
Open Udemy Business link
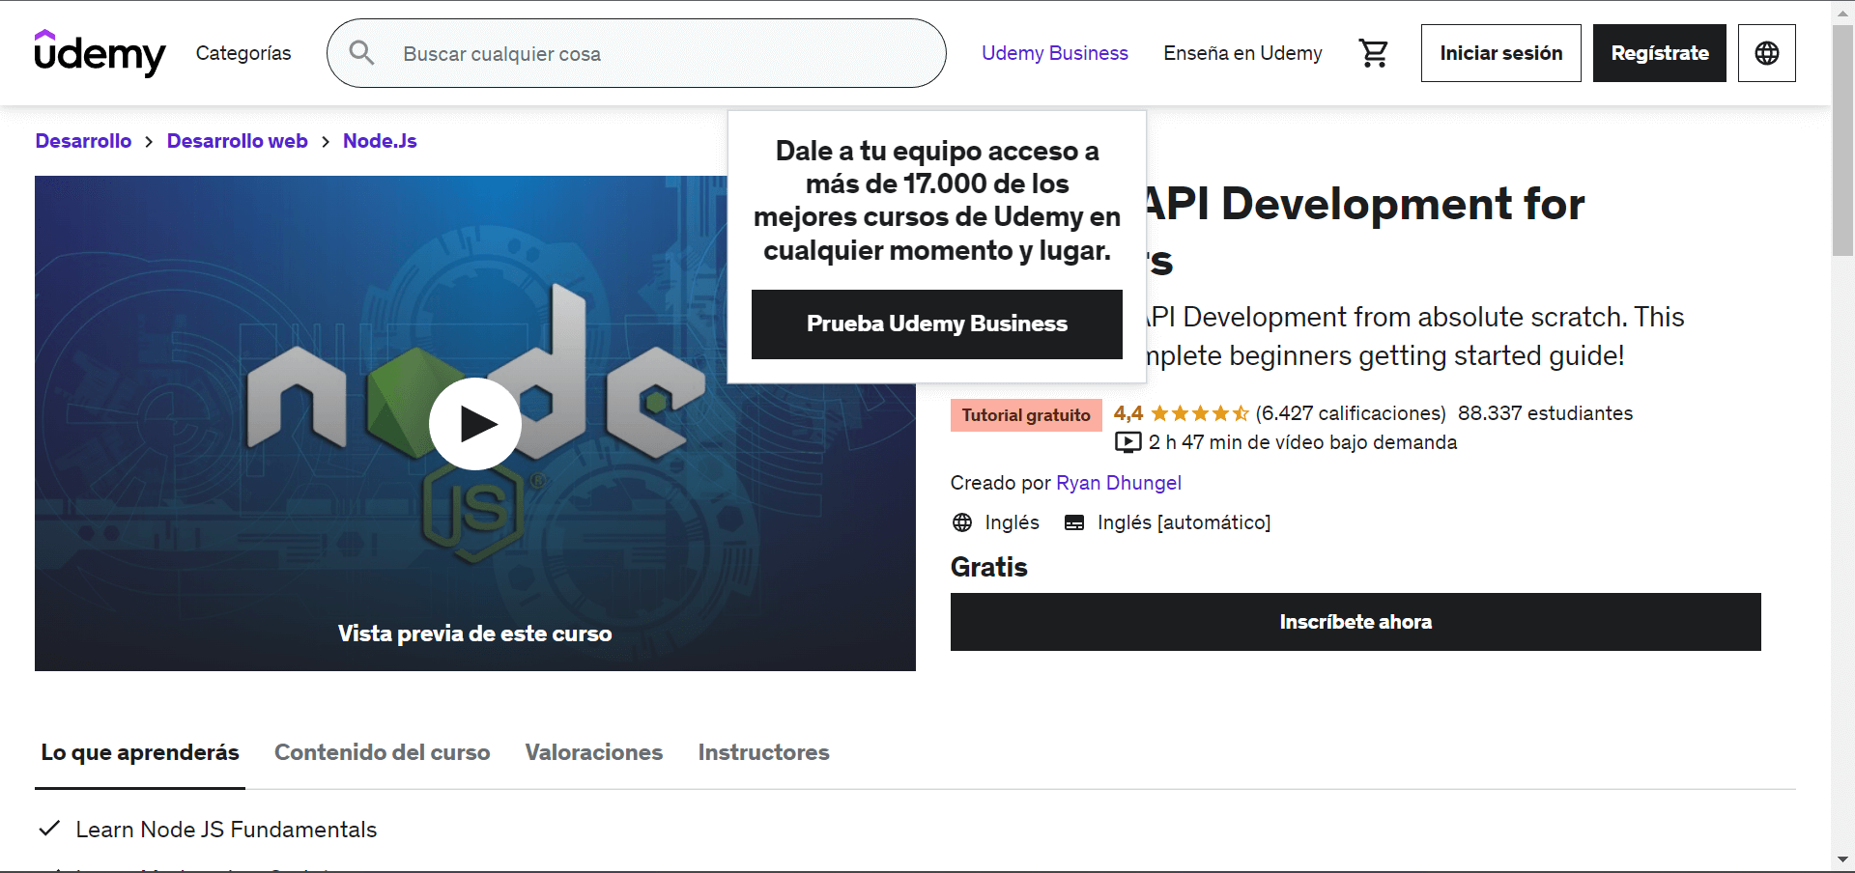click(x=1055, y=53)
